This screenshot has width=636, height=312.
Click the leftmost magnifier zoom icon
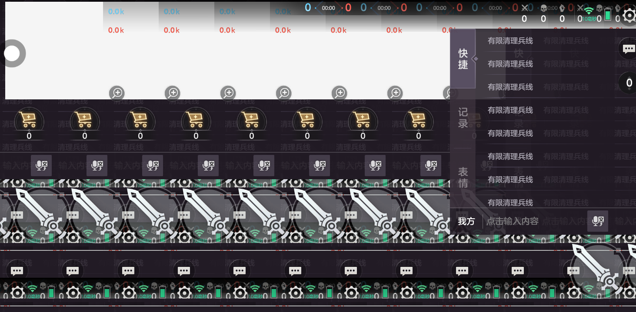coord(117,92)
